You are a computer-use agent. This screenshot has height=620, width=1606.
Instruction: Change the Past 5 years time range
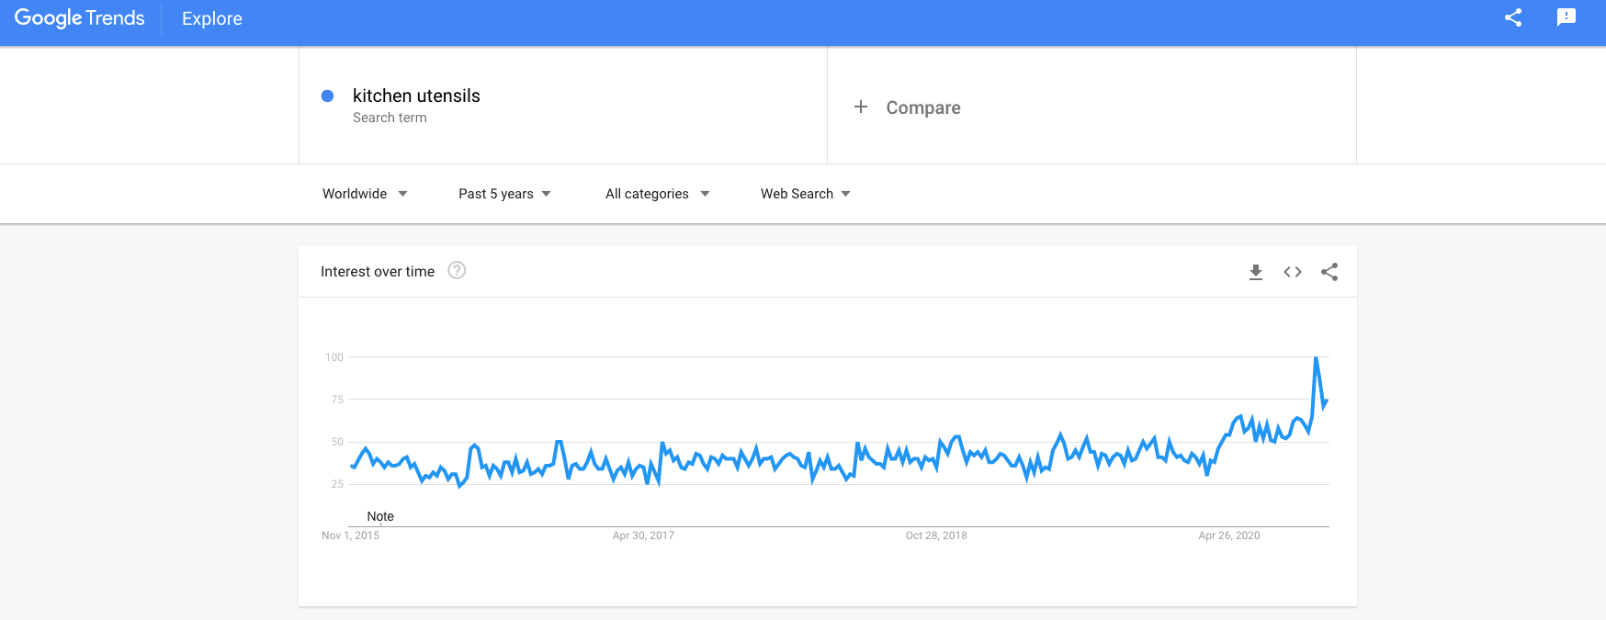[x=504, y=193]
